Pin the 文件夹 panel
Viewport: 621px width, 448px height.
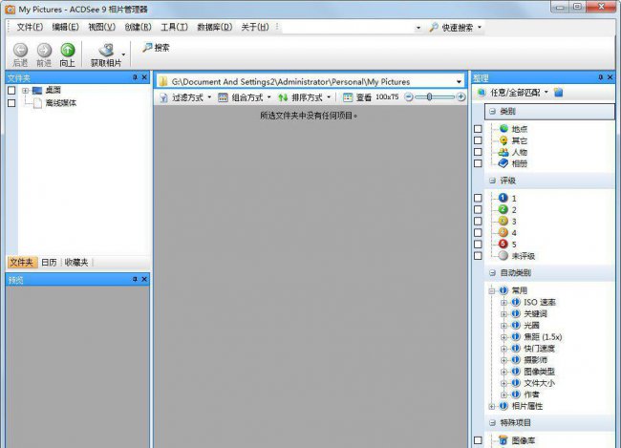135,77
